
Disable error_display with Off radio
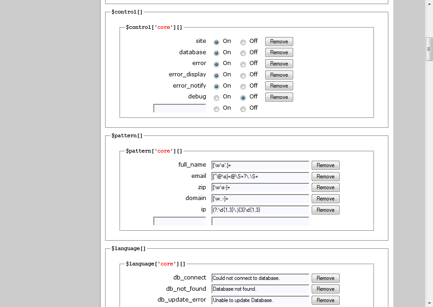tap(243, 75)
